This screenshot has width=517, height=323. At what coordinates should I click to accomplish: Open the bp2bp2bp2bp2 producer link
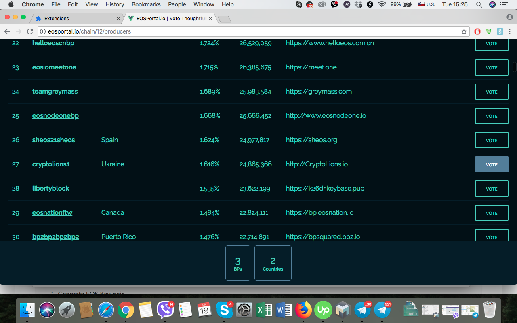click(x=56, y=237)
